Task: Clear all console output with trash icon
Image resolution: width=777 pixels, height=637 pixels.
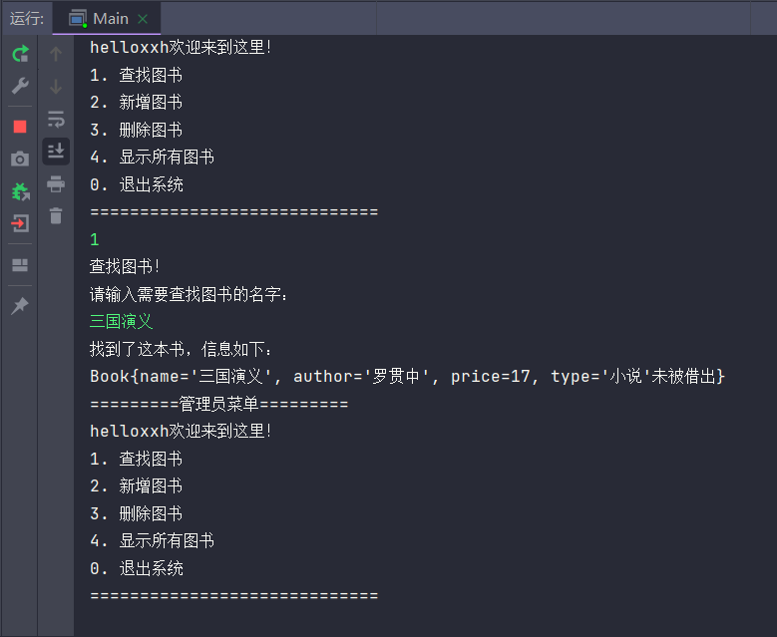Action: (x=56, y=215)
